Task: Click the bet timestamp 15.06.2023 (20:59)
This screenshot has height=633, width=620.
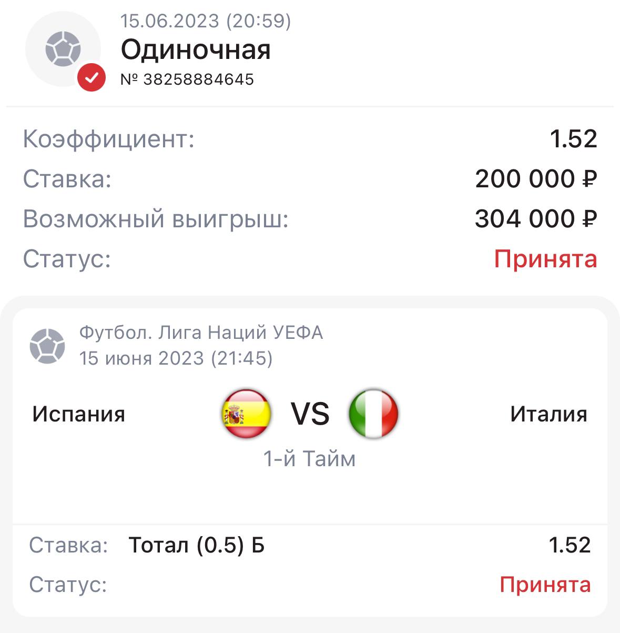Action: 206,21
